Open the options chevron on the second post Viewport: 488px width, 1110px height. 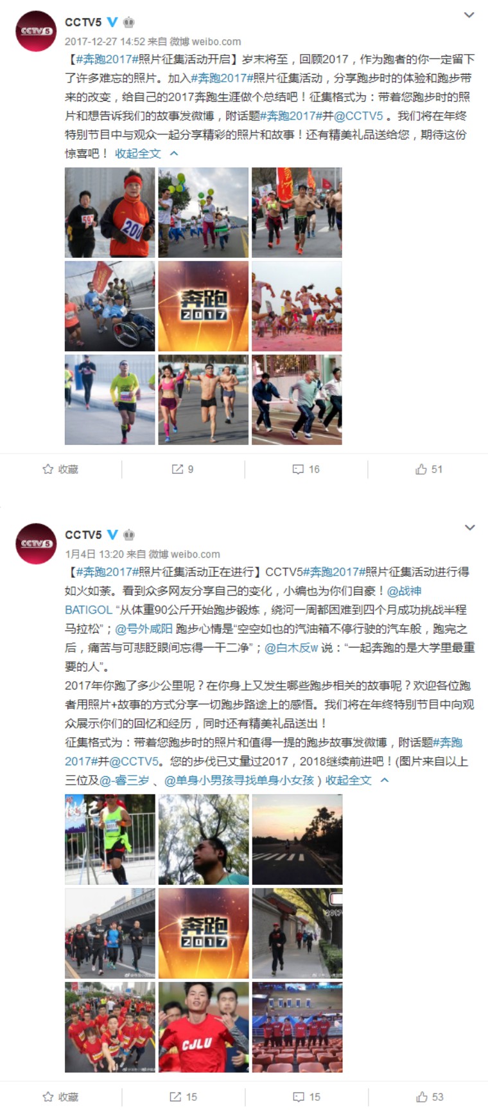(469, 527)
